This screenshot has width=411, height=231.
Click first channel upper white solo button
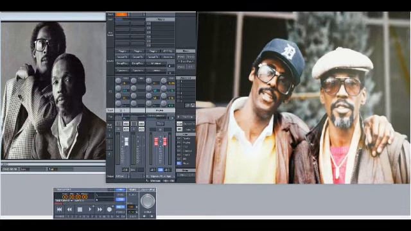pyautogui.click(x=126, y=123)
